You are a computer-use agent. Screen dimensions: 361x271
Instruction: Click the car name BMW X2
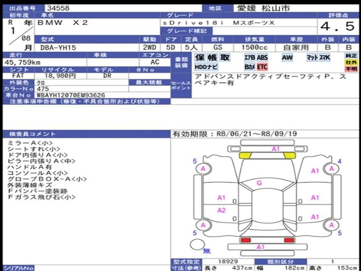(x=63, y=23)
